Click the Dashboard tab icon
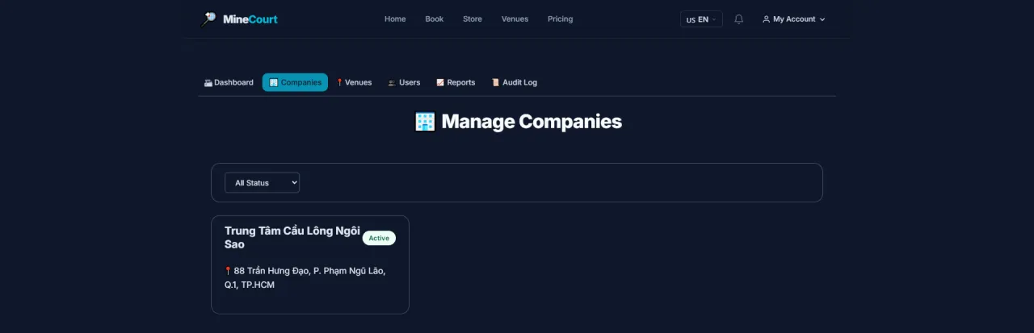Viewport: 1034px width, 333px height. coord(208,82)
